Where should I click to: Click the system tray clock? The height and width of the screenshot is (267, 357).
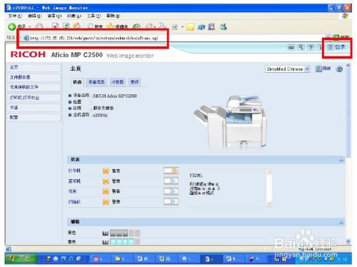tap(342, 259)
